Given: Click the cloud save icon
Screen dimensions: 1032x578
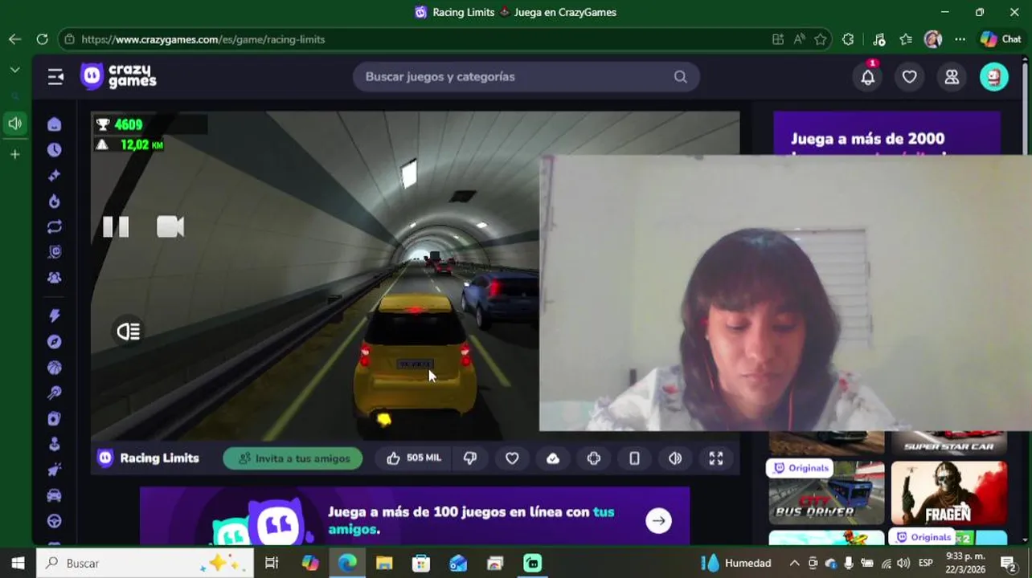Looking at the screenshot, I should click(x=553, y=458).
